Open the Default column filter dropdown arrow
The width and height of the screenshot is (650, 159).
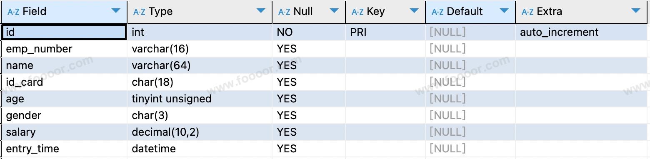pos(504,11)
